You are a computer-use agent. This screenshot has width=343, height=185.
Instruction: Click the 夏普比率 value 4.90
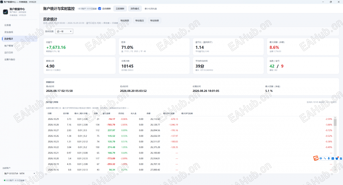pyautogui.click(x=50, y=66)
